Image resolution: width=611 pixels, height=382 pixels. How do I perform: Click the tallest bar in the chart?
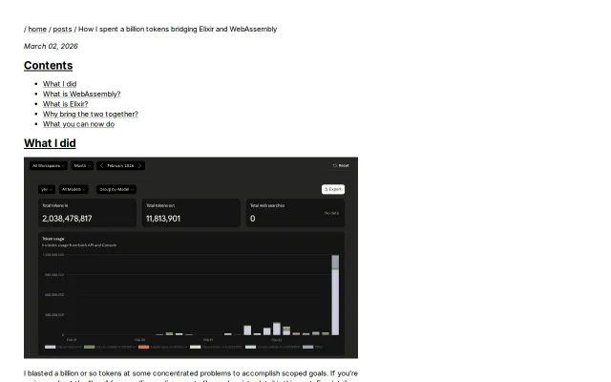(335, 295)
